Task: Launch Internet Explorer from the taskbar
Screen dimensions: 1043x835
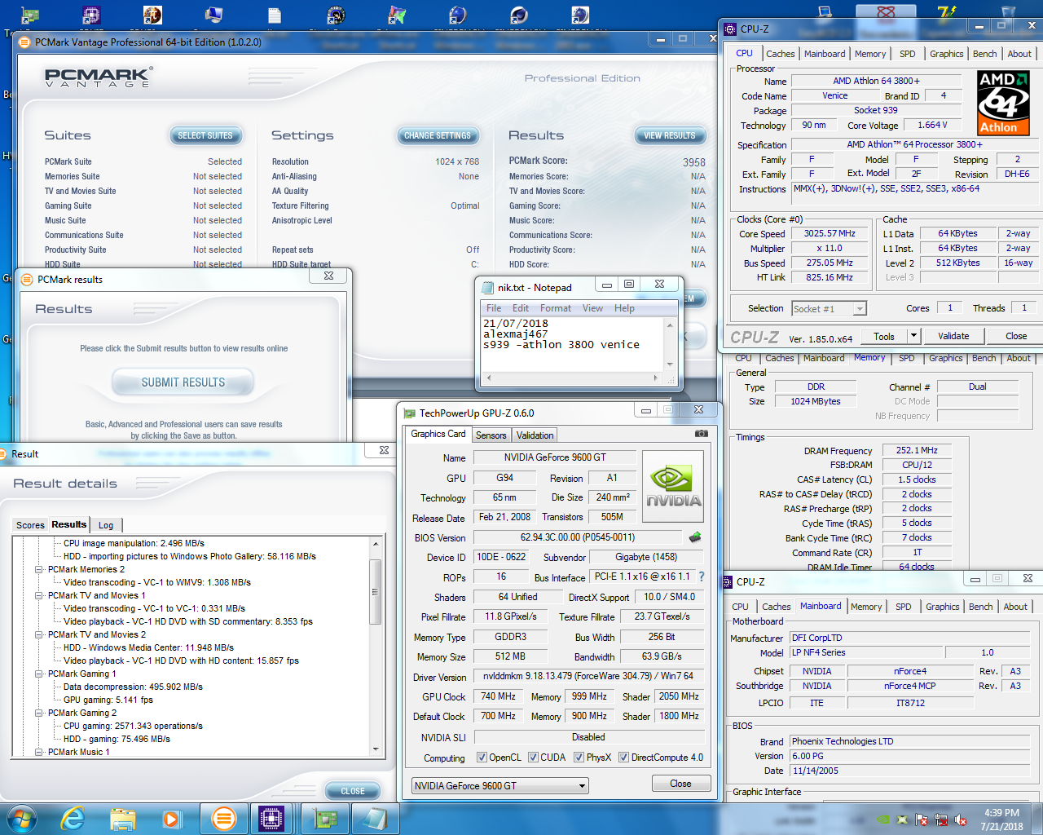Action: coord(73,818)
